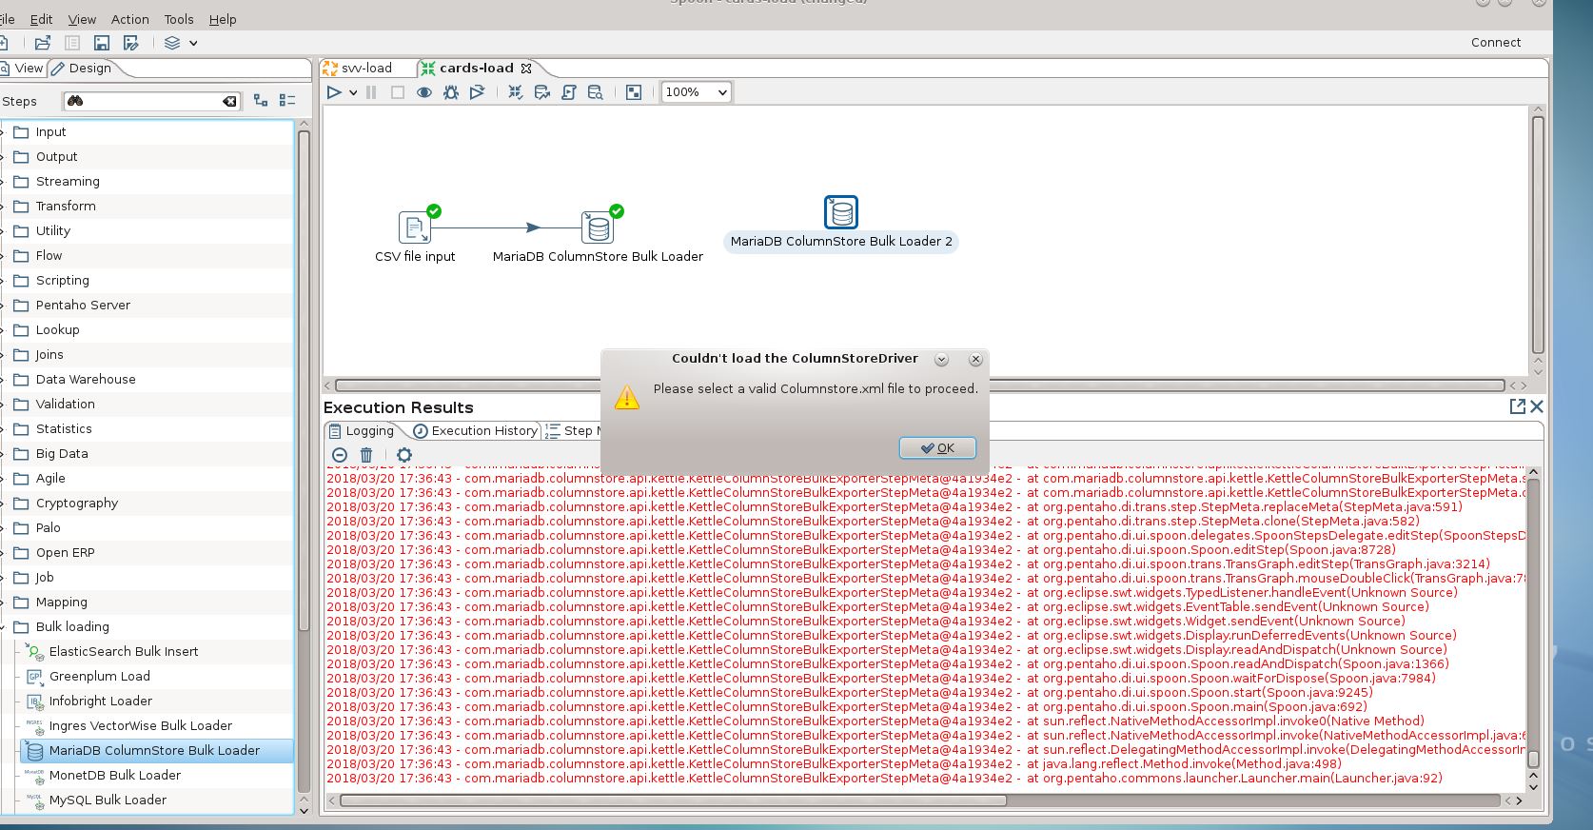1593x830 pixels.
Task: Click the CSV file input step icon
Action: click(414, 227)
